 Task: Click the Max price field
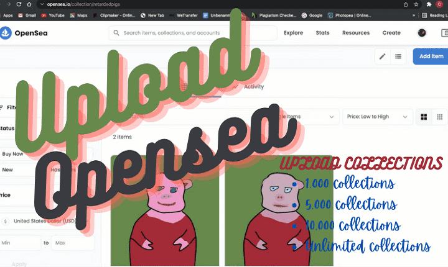(73, 243)
